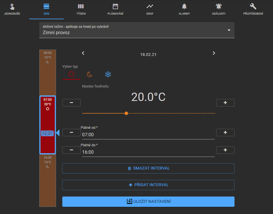The image size is (273, 214).
Task: Click the orange temperature slider handle
Action: [x=126, y=113]
